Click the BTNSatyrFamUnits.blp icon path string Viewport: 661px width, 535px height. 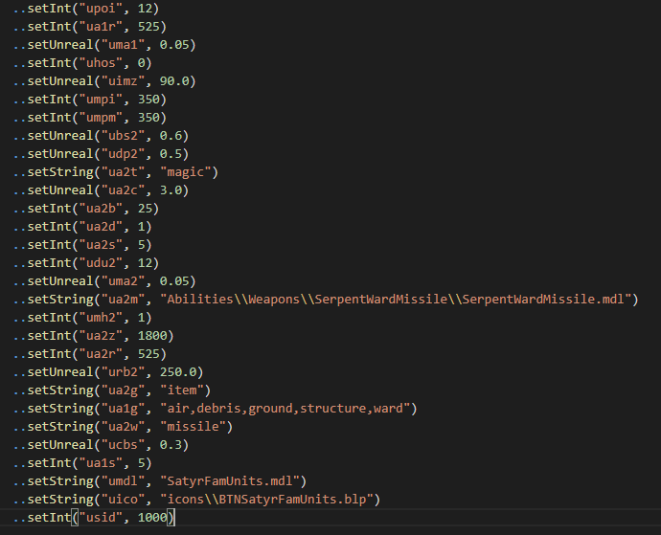pos(266,500)
